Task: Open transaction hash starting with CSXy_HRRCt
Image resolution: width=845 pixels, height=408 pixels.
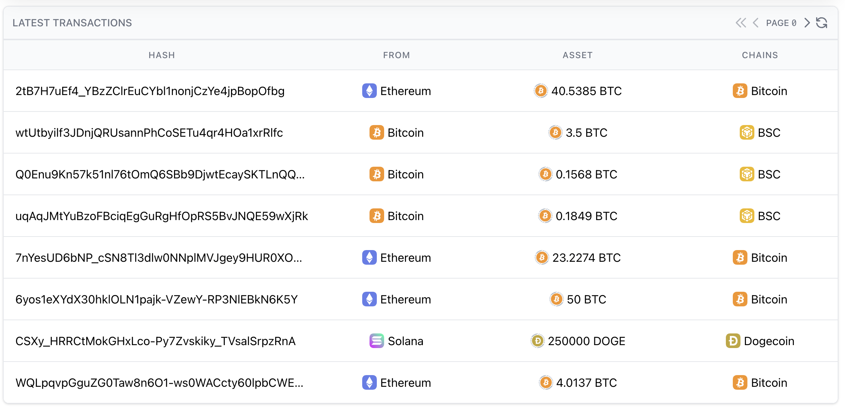Action: (x=155, y=341)
